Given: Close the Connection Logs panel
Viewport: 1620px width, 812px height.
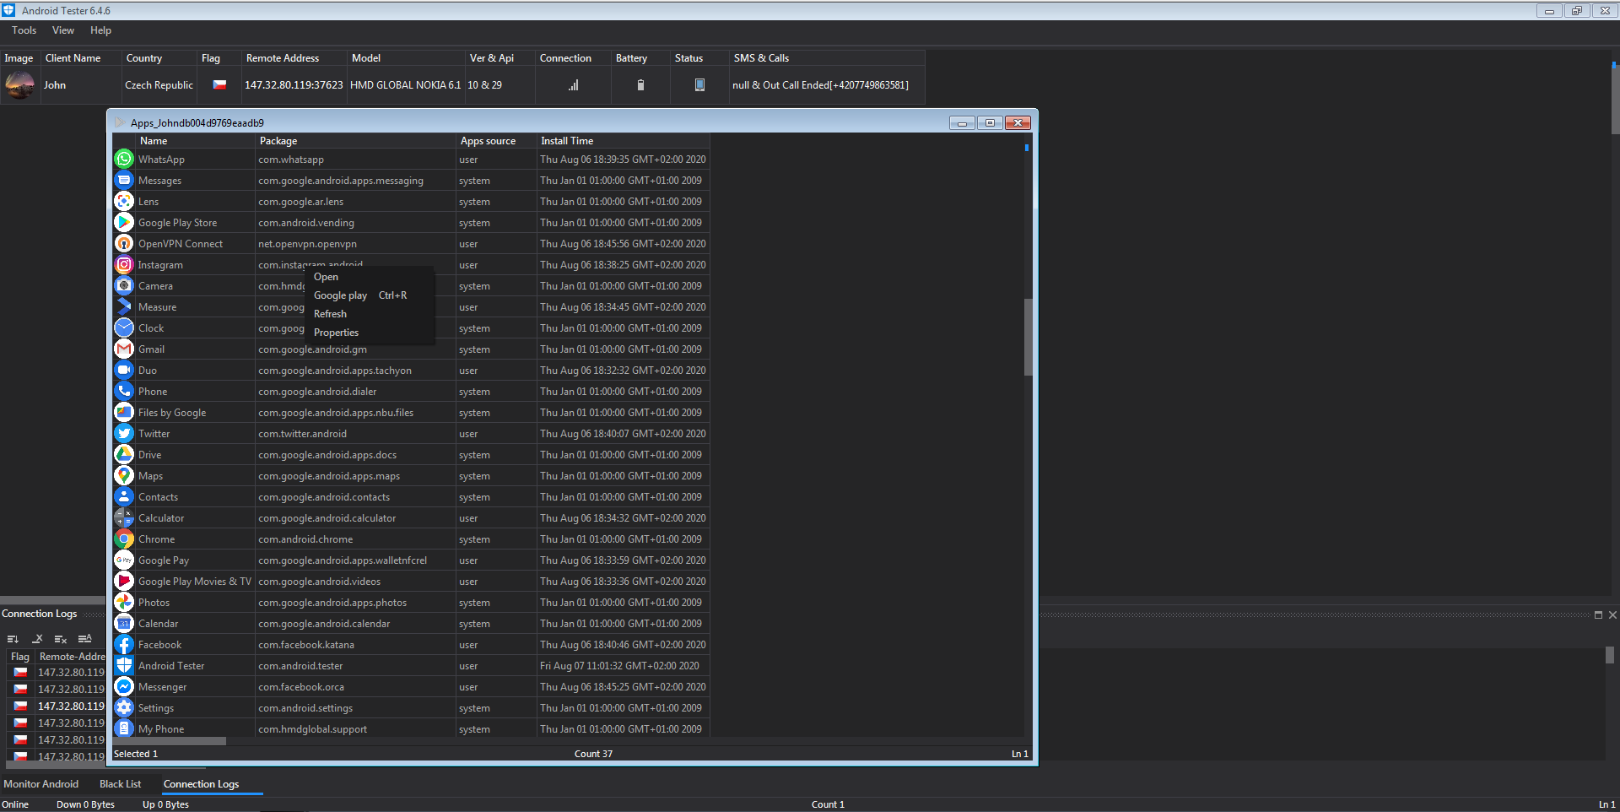Looking at the screenshot, I should coord(1612,614).
